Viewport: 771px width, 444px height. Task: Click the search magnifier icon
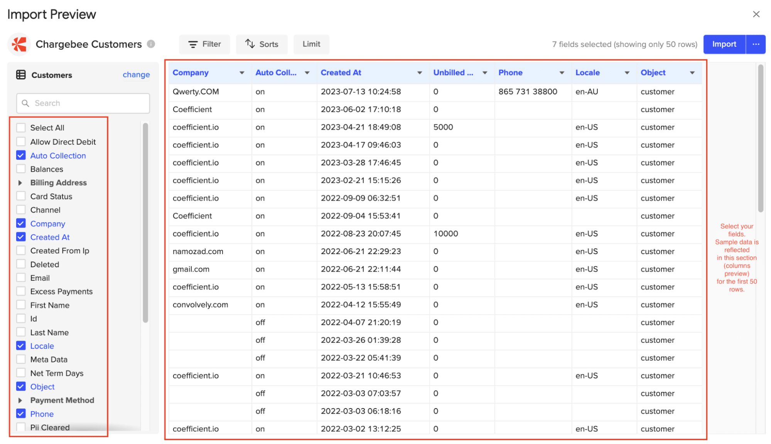pyautogui.click(x=25, y=103)
